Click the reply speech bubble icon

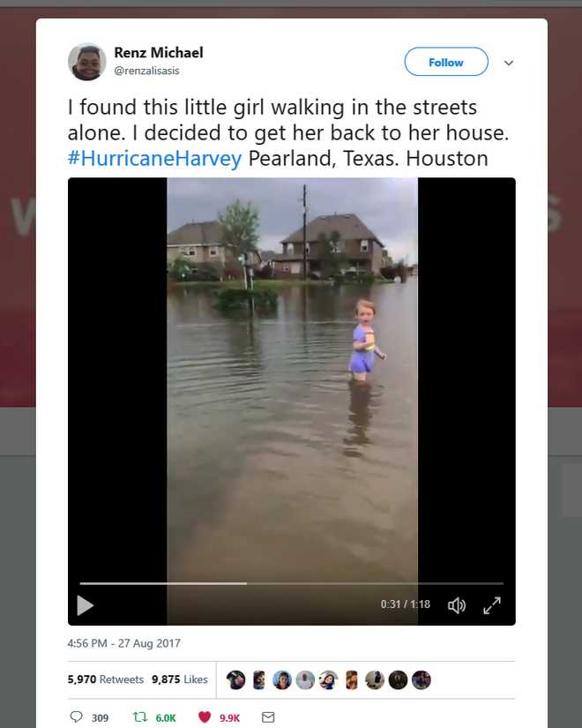click(x=77, y=717)
